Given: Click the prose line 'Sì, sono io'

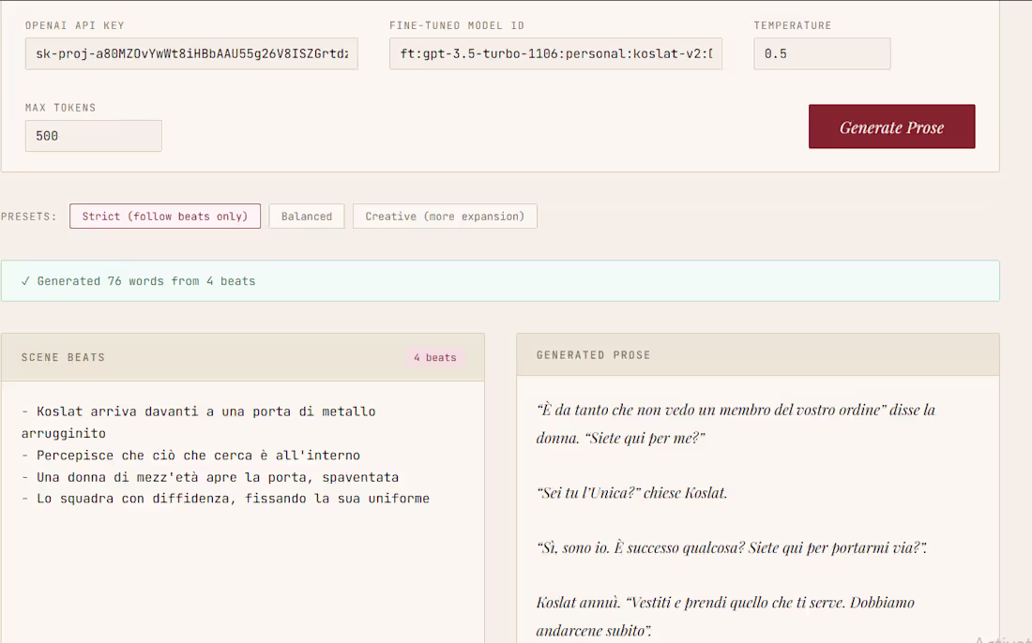Looking at the screenshot, I should [732, 547].
